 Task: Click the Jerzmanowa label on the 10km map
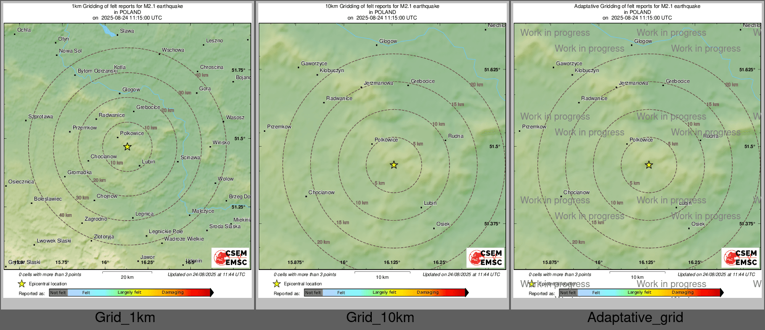tap(378, 83)
